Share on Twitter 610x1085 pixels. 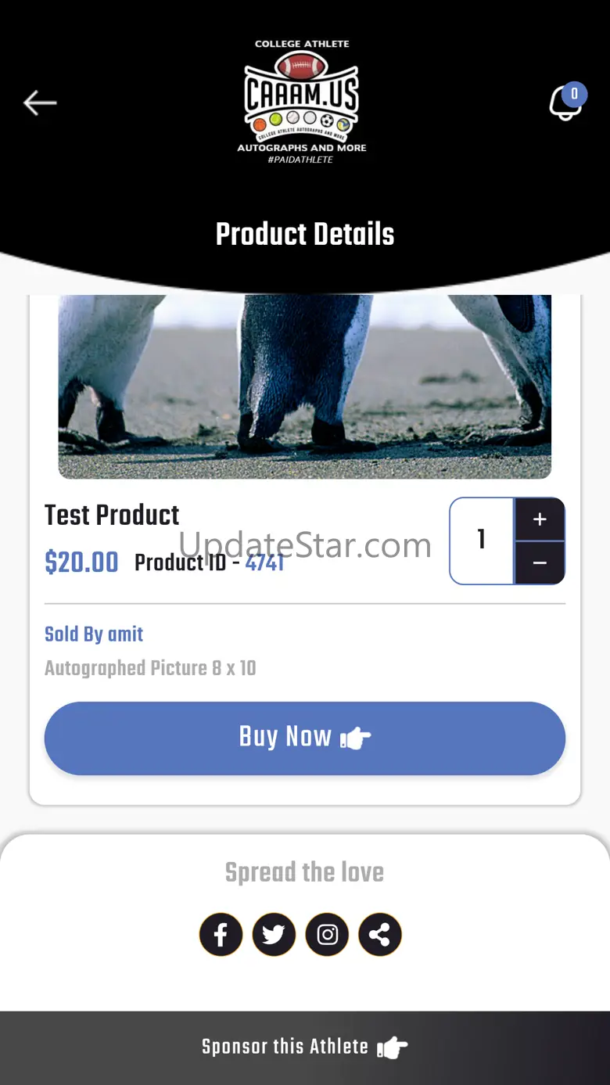coord(274,934)
